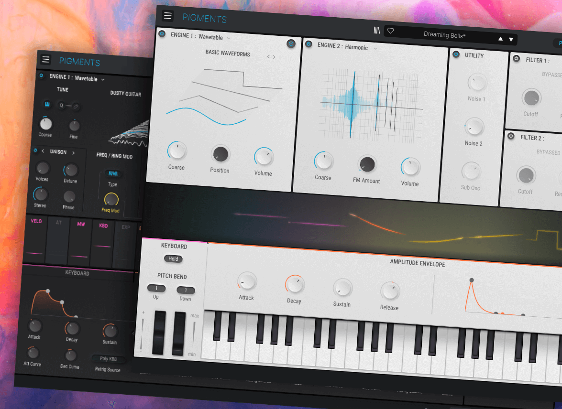Click the round blue icon atop Engine 1 panel
This screenshot has width=562, height=409.
[x=291, y=43]
